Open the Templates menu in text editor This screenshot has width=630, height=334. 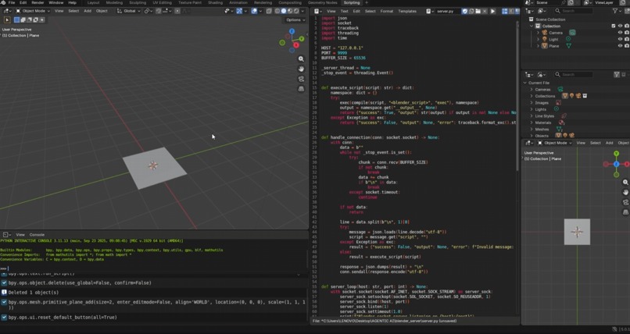click(x=407, y=11)
